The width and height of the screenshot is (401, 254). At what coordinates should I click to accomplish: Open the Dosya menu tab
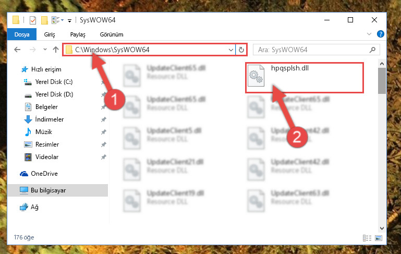pos(22,34)
